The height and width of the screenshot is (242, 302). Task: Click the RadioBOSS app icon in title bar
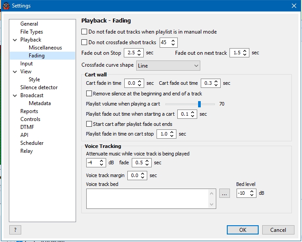(x=6, y=5)
